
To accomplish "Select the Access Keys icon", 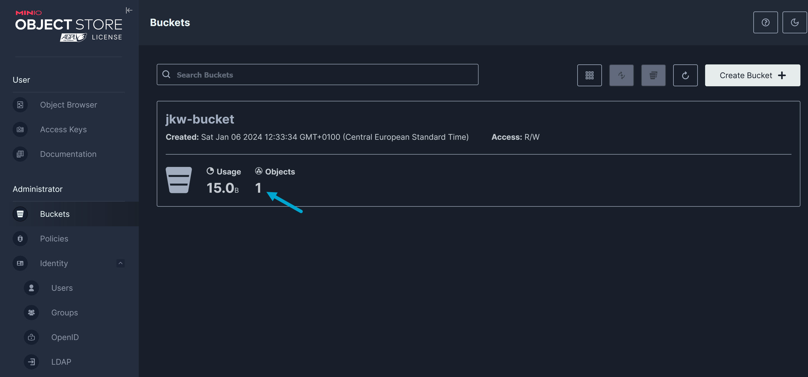I will 20,129.
